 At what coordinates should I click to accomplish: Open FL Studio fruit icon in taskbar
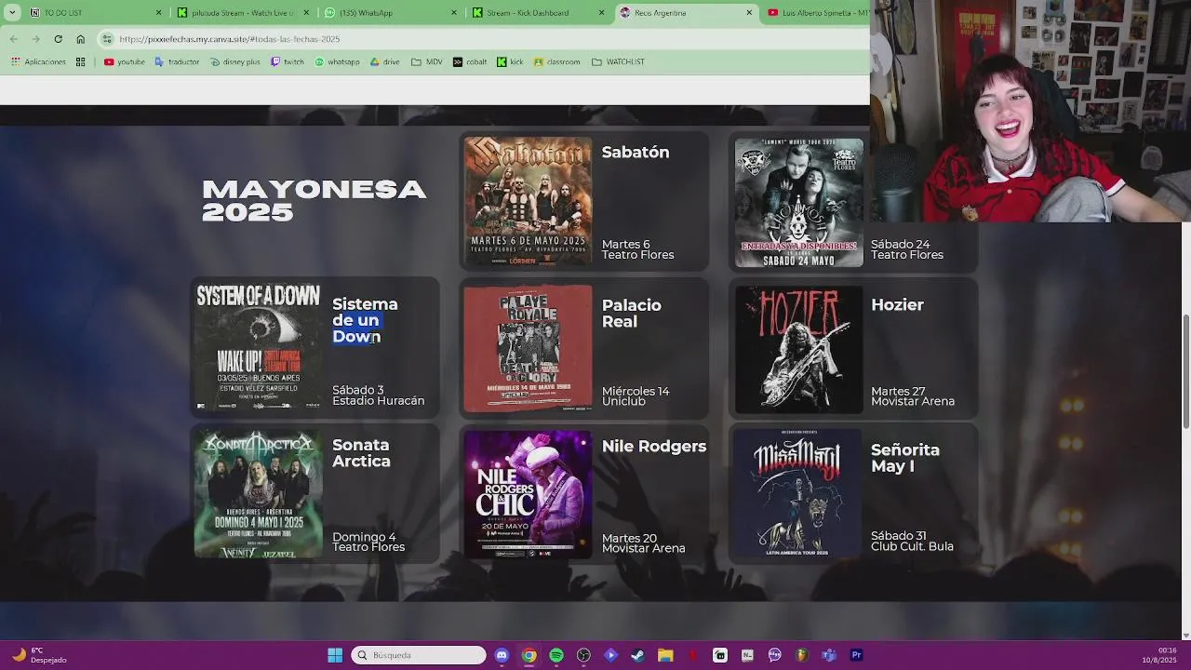coord(801,655)
